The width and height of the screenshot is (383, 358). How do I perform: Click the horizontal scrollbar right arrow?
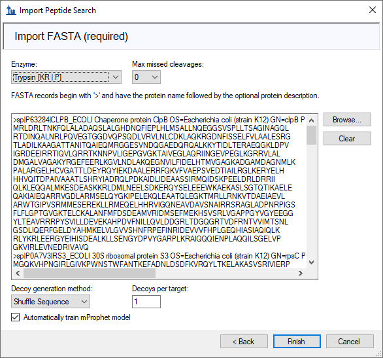(301, 273)
